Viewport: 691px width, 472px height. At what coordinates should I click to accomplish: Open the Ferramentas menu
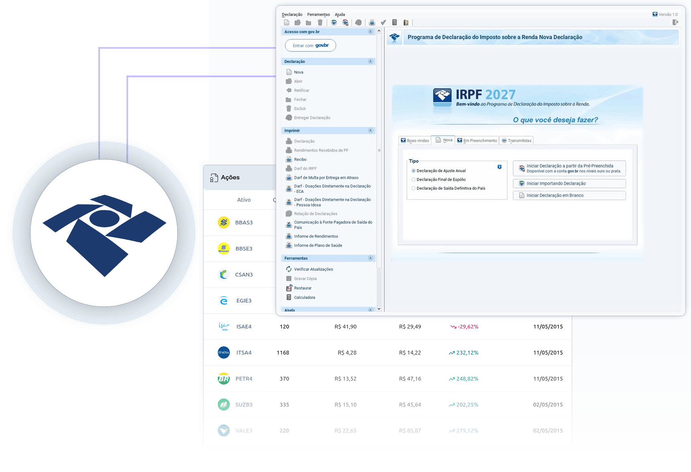(x=319, y=14)
